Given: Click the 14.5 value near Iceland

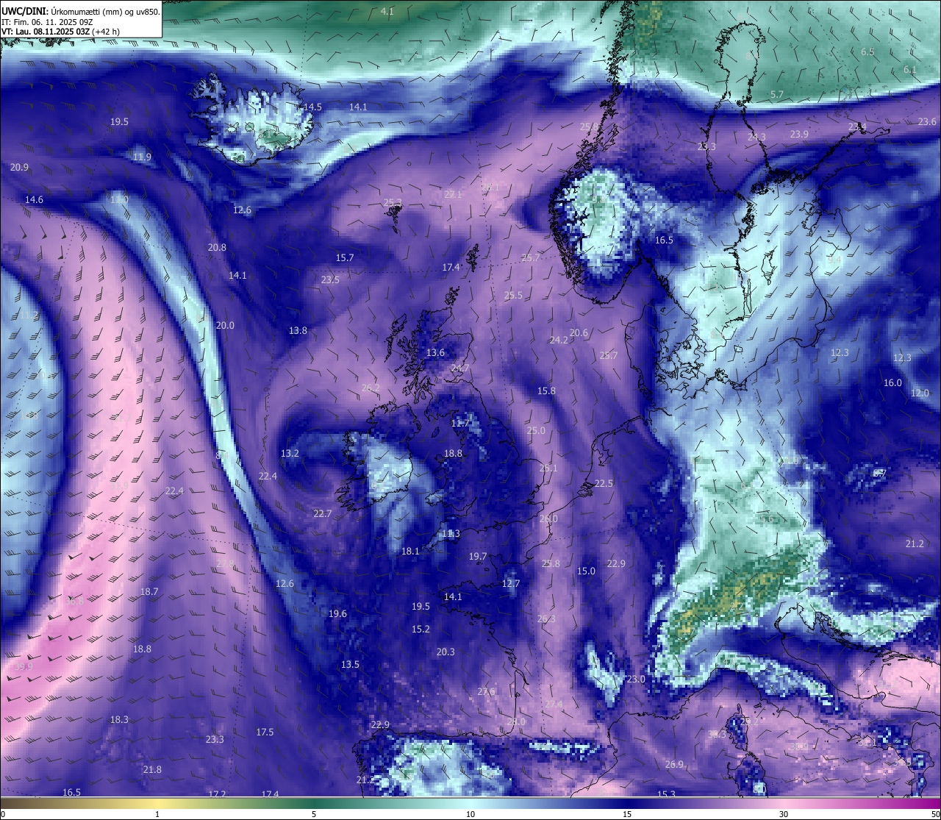Looking at the screenshot, I should coord(312,107).
